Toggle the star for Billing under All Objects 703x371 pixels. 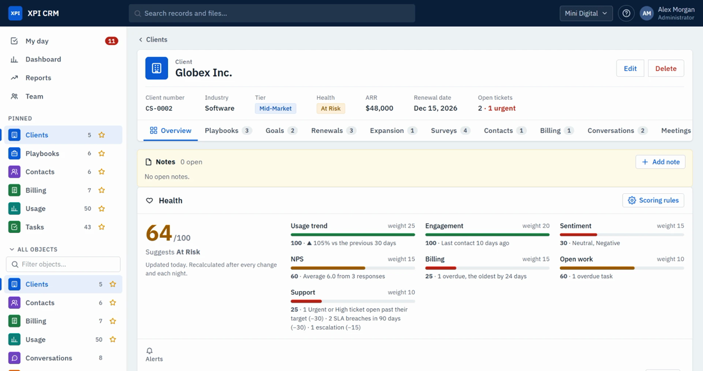pos(112,321)
